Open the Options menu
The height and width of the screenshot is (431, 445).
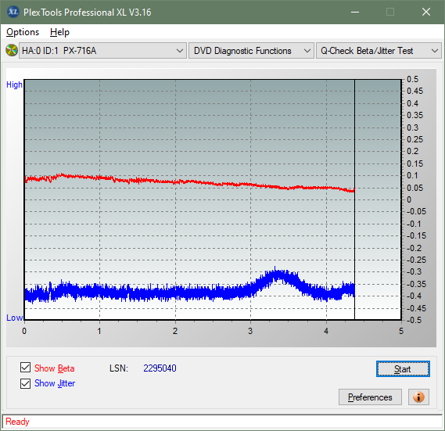pos(23,32)
